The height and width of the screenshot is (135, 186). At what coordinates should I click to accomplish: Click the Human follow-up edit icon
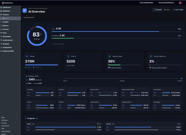(x=151, y=56)
